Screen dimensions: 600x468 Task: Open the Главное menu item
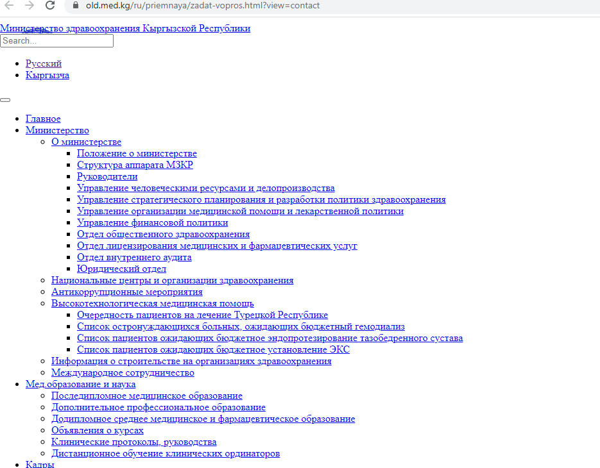(x=43, y=119)
